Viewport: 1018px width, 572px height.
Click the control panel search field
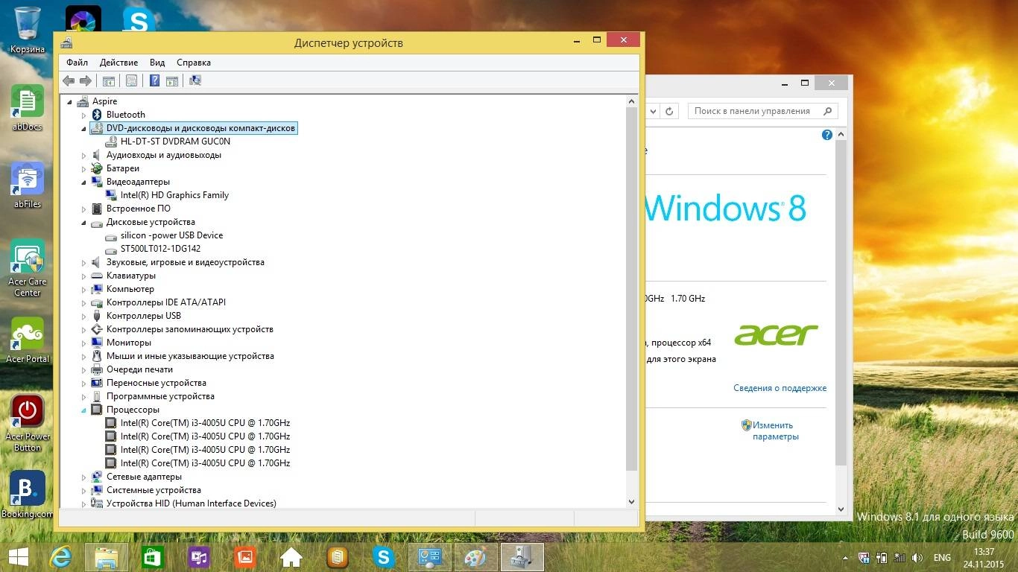coord(762,111)
